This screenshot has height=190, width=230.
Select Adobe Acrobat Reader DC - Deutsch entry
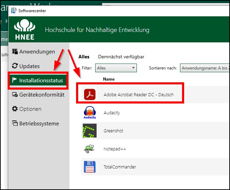coord(138,94)
